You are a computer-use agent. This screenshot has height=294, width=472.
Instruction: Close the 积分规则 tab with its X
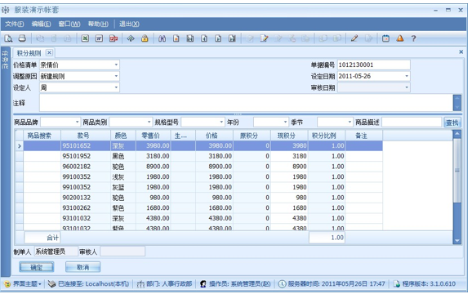tap(49, 53)
